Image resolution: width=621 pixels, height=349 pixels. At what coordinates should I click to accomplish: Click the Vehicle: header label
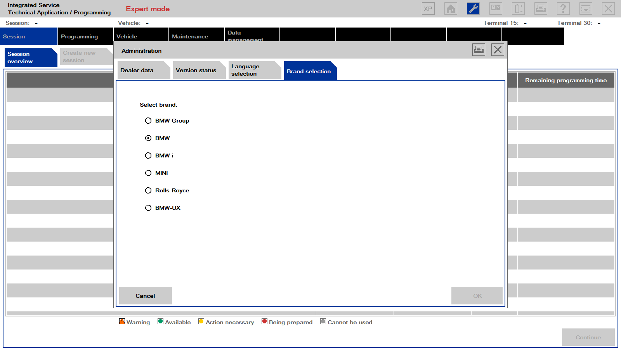pos(129,23)
